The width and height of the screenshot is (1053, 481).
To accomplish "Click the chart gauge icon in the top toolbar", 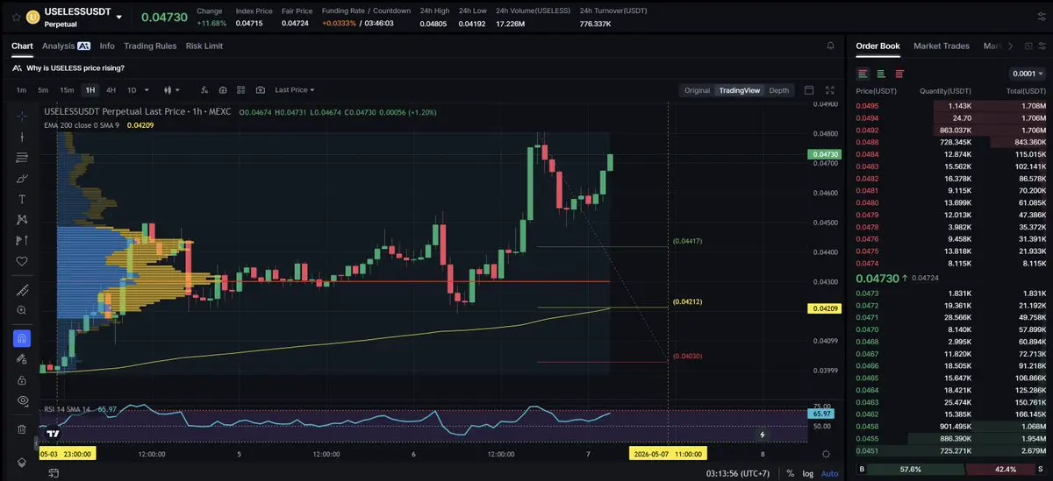I will click(223, 89).
